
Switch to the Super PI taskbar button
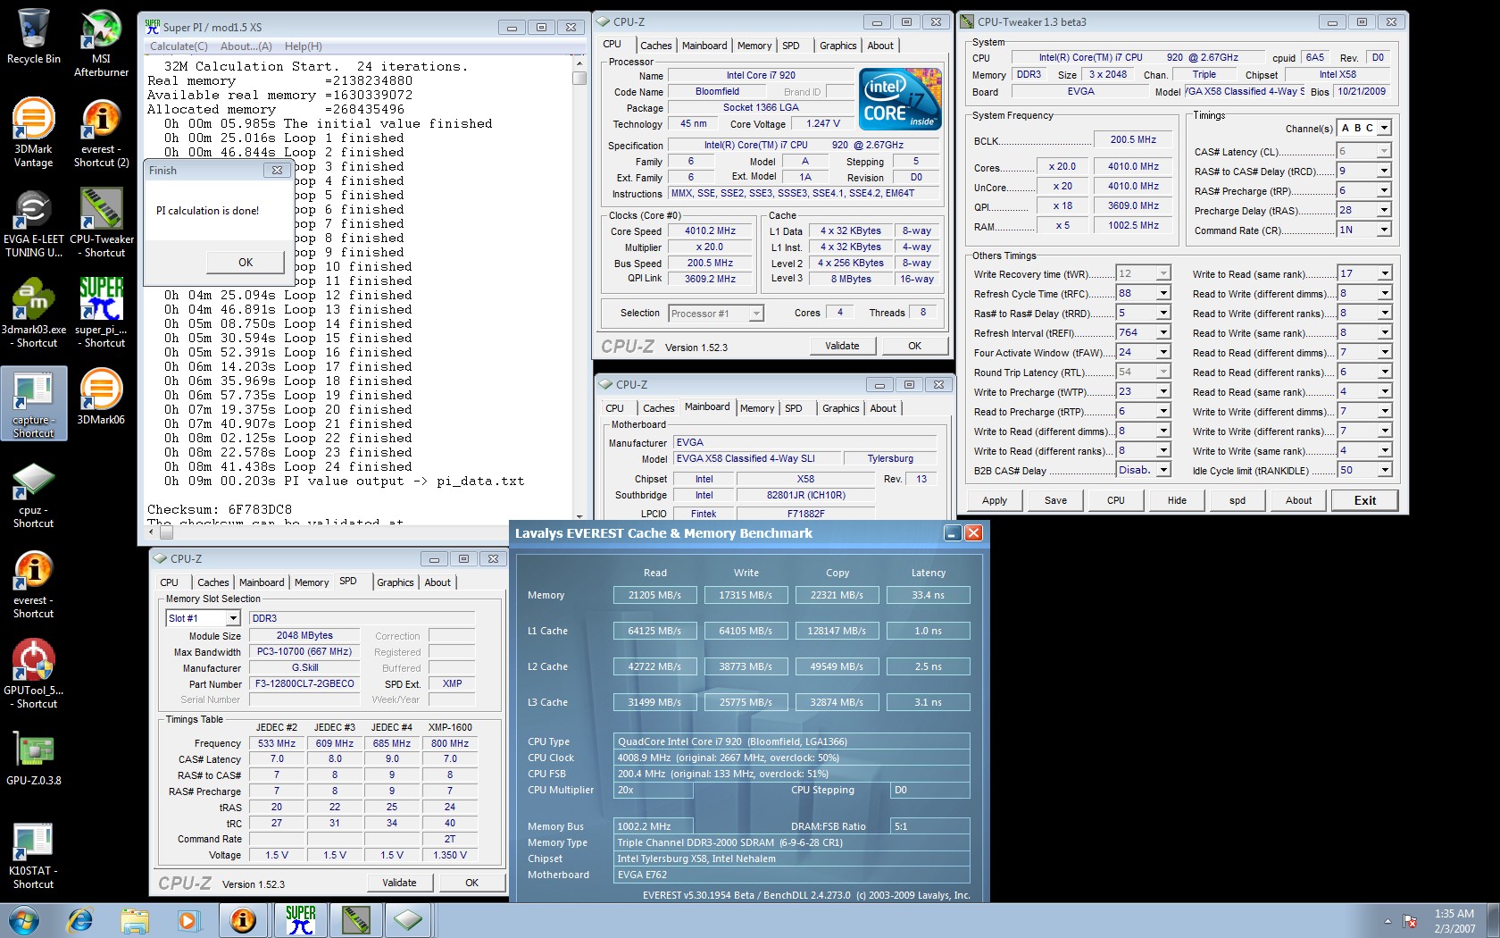(x=301, y=920)
